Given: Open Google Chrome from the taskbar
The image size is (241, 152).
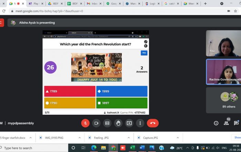Looking at the screenshot, I should click(x=113, y=148).
